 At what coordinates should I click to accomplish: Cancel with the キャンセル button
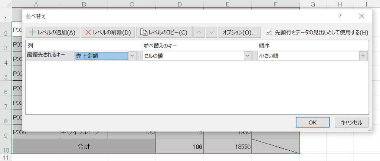[x=351, y=122]
